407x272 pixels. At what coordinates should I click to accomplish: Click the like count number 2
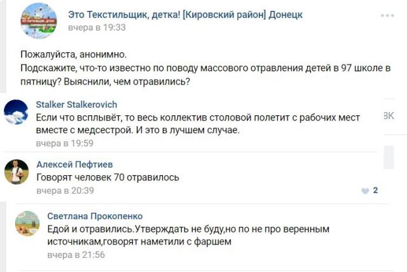tap(376, 190)
